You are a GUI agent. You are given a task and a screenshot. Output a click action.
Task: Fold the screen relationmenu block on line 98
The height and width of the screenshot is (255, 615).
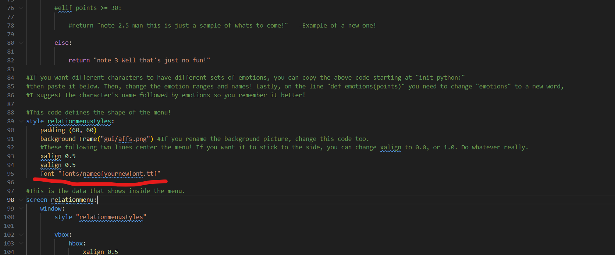(21, 200)
